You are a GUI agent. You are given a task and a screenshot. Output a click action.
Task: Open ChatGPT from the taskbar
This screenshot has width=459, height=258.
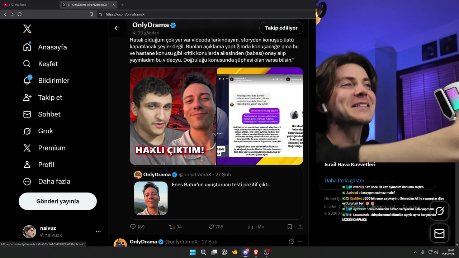click(x=224, y=252)
